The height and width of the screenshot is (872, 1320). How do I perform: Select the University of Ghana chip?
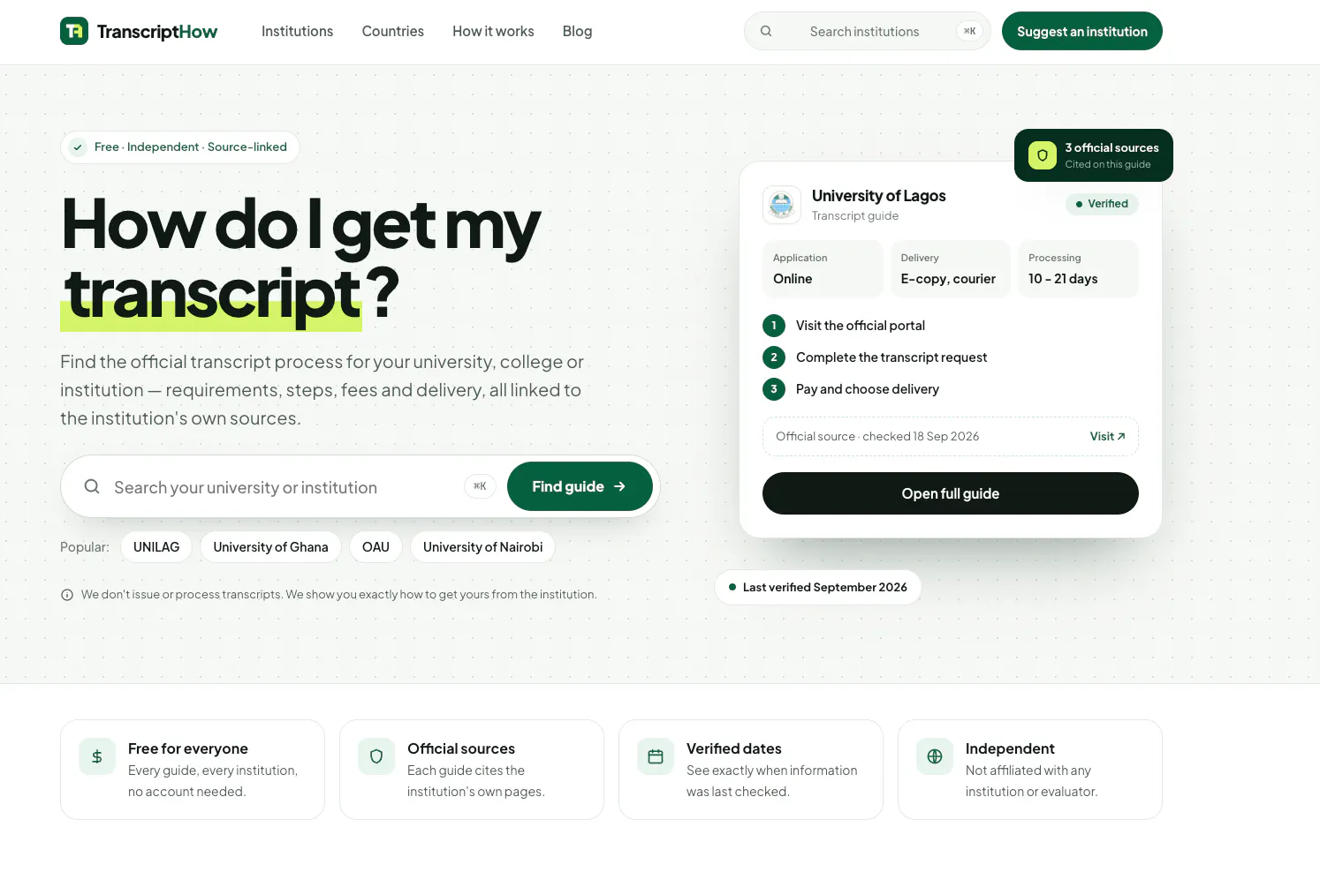point(270,547)
